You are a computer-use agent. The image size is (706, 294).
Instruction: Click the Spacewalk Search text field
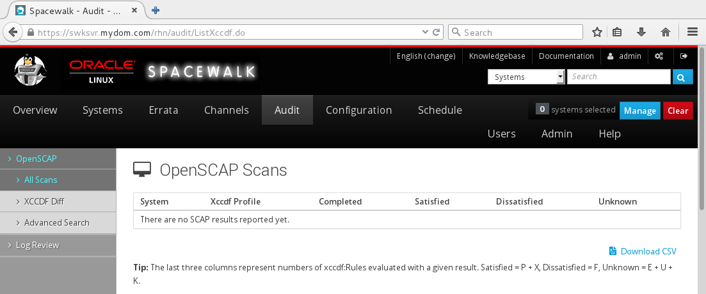619,77
